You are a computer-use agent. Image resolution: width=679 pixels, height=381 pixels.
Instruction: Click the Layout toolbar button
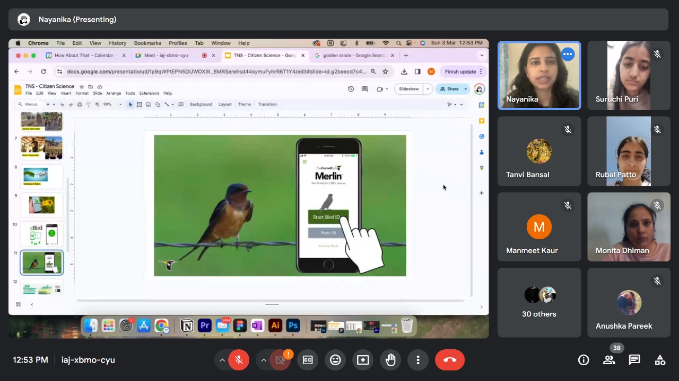225,104
